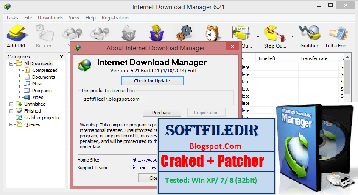Image resolution: width=358 pixels, height=195 pixels.
Task: Expand the Finished tree node
Action: pyautogui.click(x=11, y=111)
